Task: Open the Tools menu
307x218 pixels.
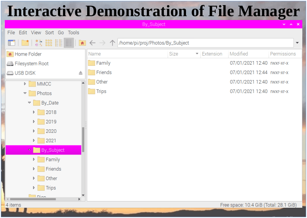Action: click(73, 33)
